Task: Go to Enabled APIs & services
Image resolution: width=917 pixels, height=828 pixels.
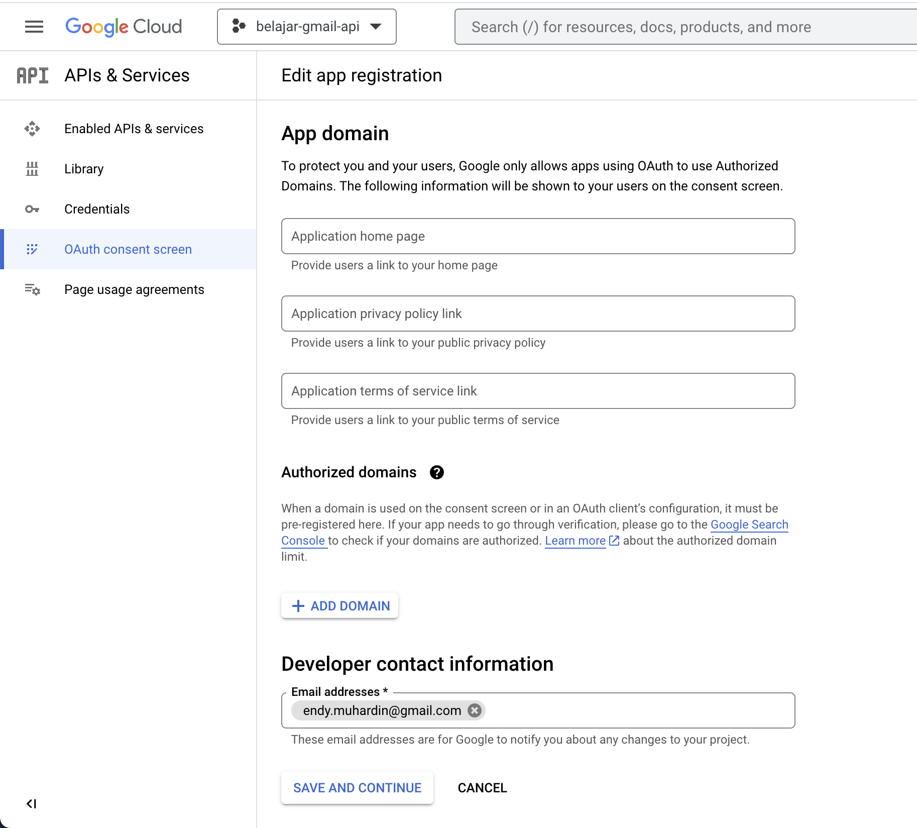Action: click(x=128, y=129)
